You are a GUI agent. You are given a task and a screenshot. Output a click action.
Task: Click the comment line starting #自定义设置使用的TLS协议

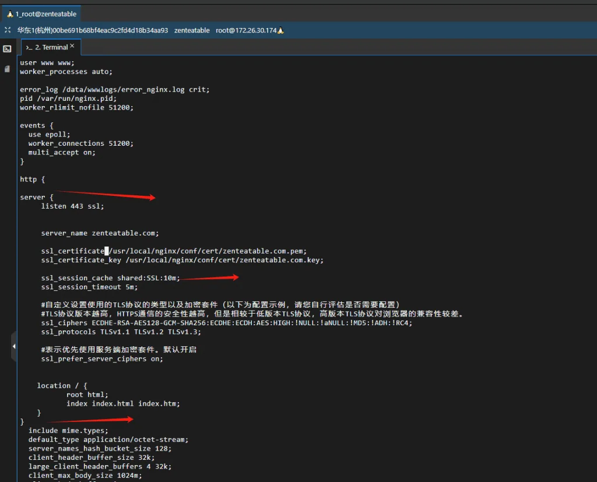click(220, 305)
